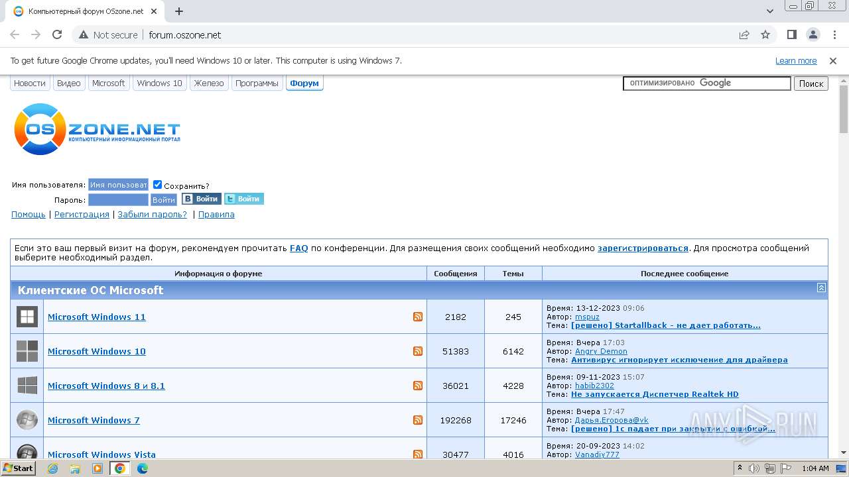Viewport: 849px width, 477px height.
Task: Share this page icon in address bar
Action: click(744, 34)
